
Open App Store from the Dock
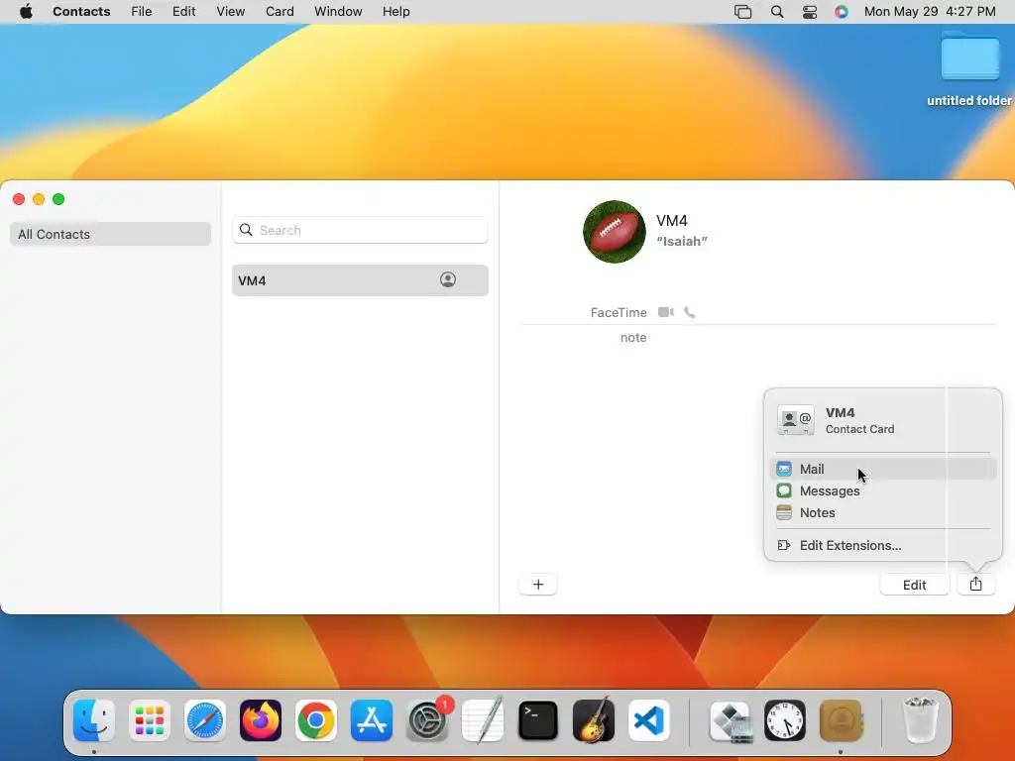pyautogui.click(x=372, y=720)
